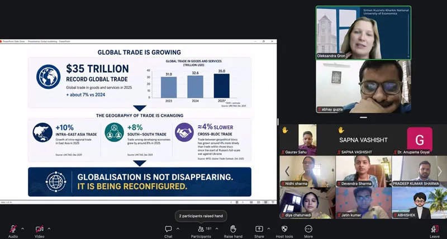Expand the caret next to Participants count
This screenshot has width=447, height=239.
click(217, 228)
